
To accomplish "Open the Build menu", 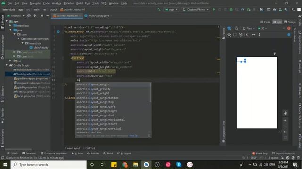I will 79,3.
